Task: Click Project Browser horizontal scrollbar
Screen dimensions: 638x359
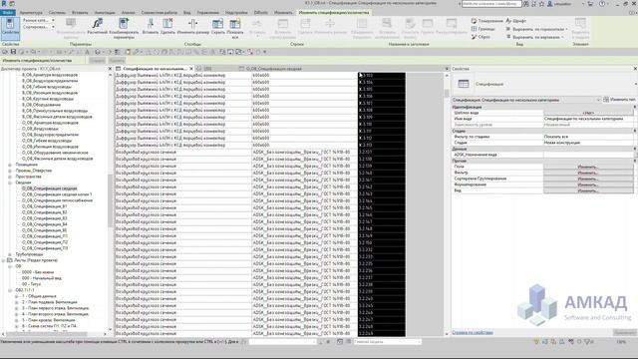Action: pyautogui.click(x=46, y=334)
